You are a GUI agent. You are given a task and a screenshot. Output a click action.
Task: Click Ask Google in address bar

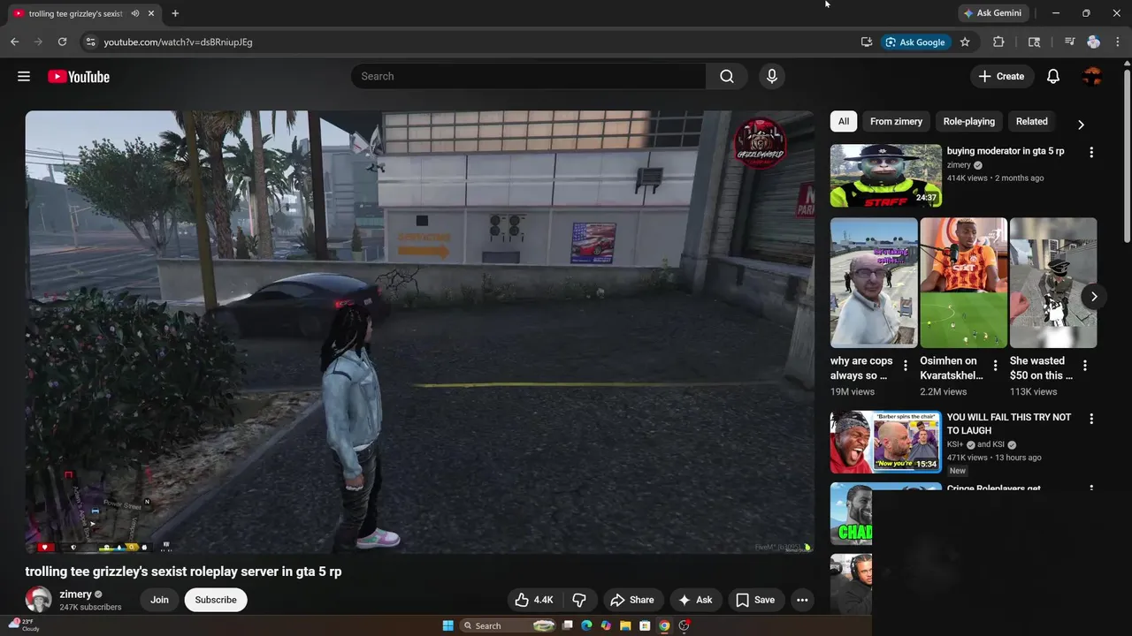(915, 42)
